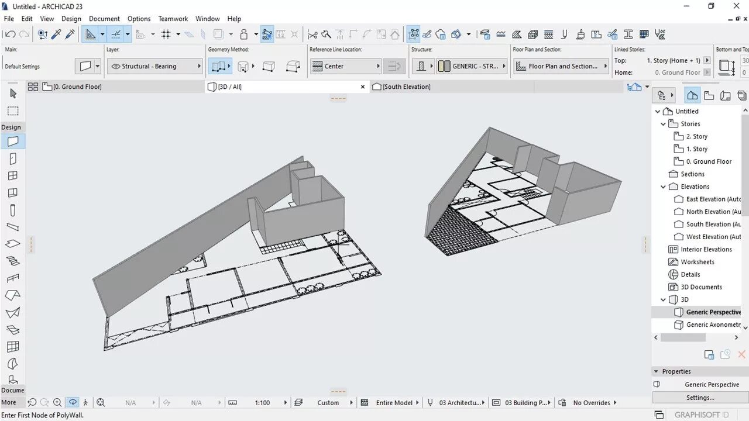
Task: Open the Design menu
Action: [x=71, y=19]
